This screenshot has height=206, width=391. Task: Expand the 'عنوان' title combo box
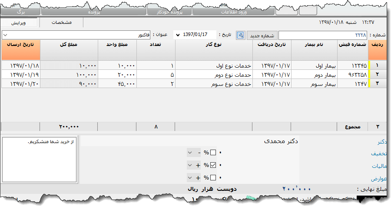pos(5,35)
